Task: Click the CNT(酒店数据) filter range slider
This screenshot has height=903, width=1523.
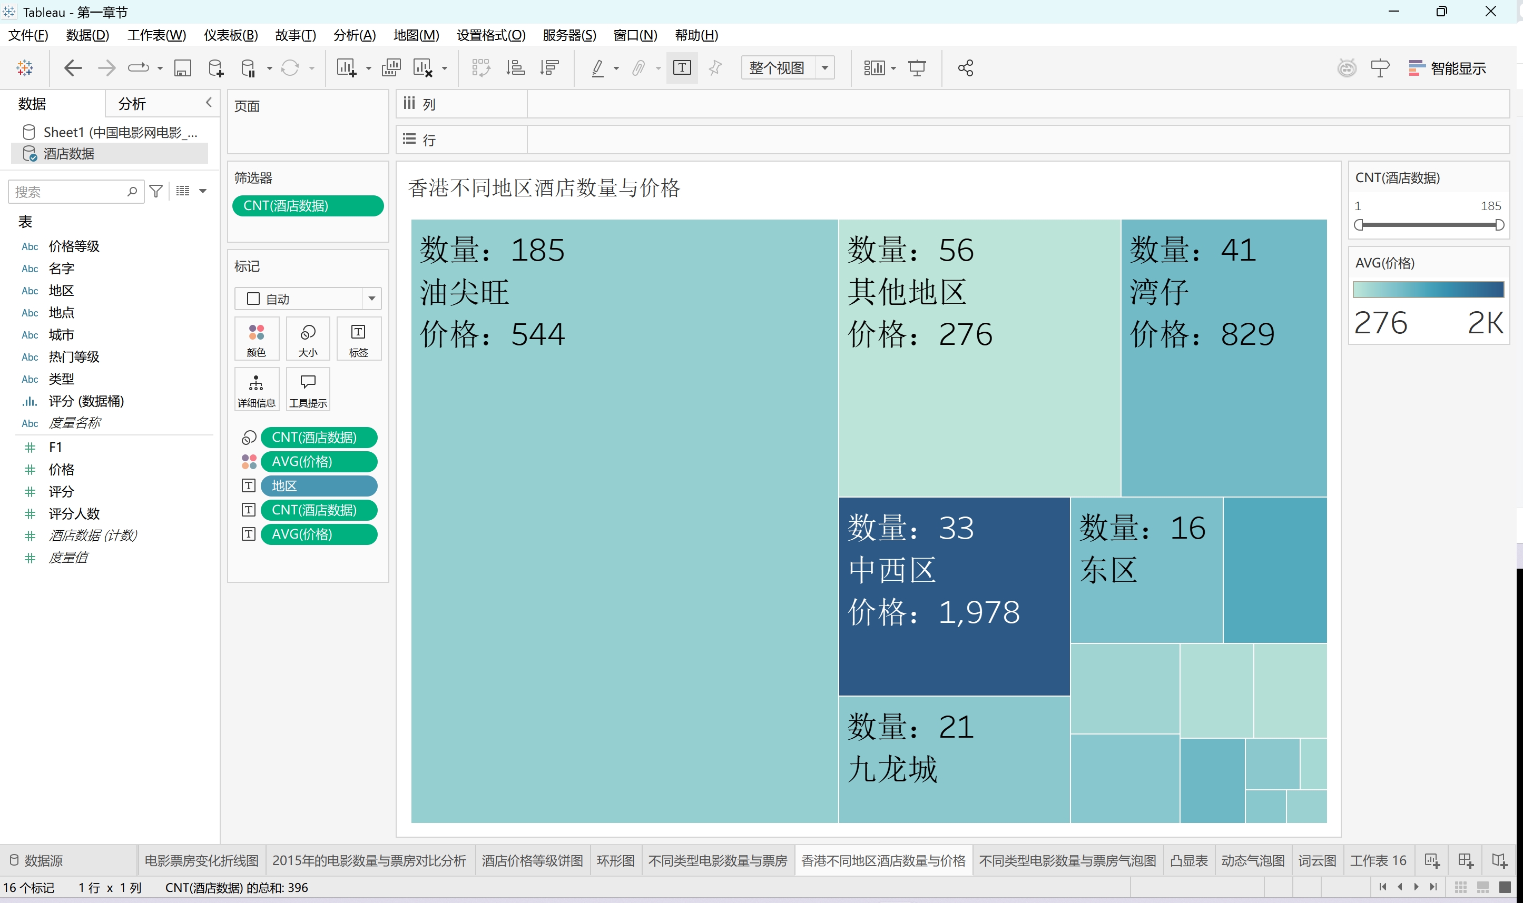Action: click(1428, 225)
